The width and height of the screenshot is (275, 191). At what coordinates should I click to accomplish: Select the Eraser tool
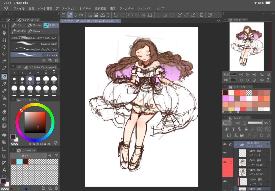point(4,112)
